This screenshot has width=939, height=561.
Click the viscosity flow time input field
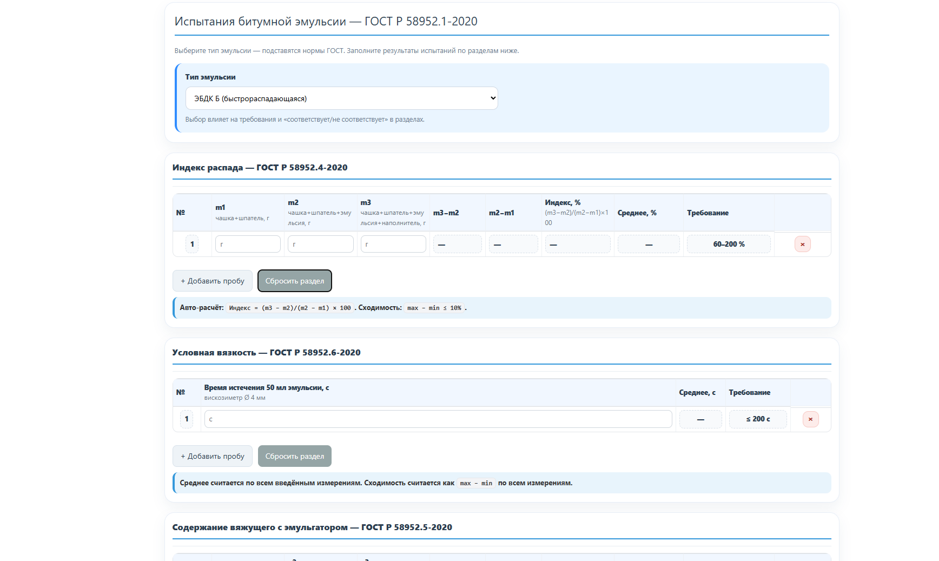[438, 419]
